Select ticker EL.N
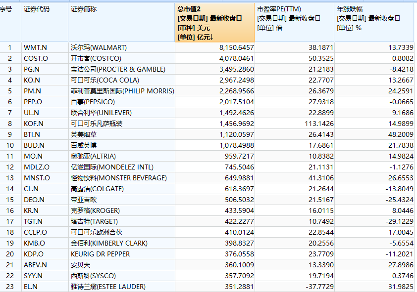Image resolution: width=417 pixels, height=292 pixels. 31,287
